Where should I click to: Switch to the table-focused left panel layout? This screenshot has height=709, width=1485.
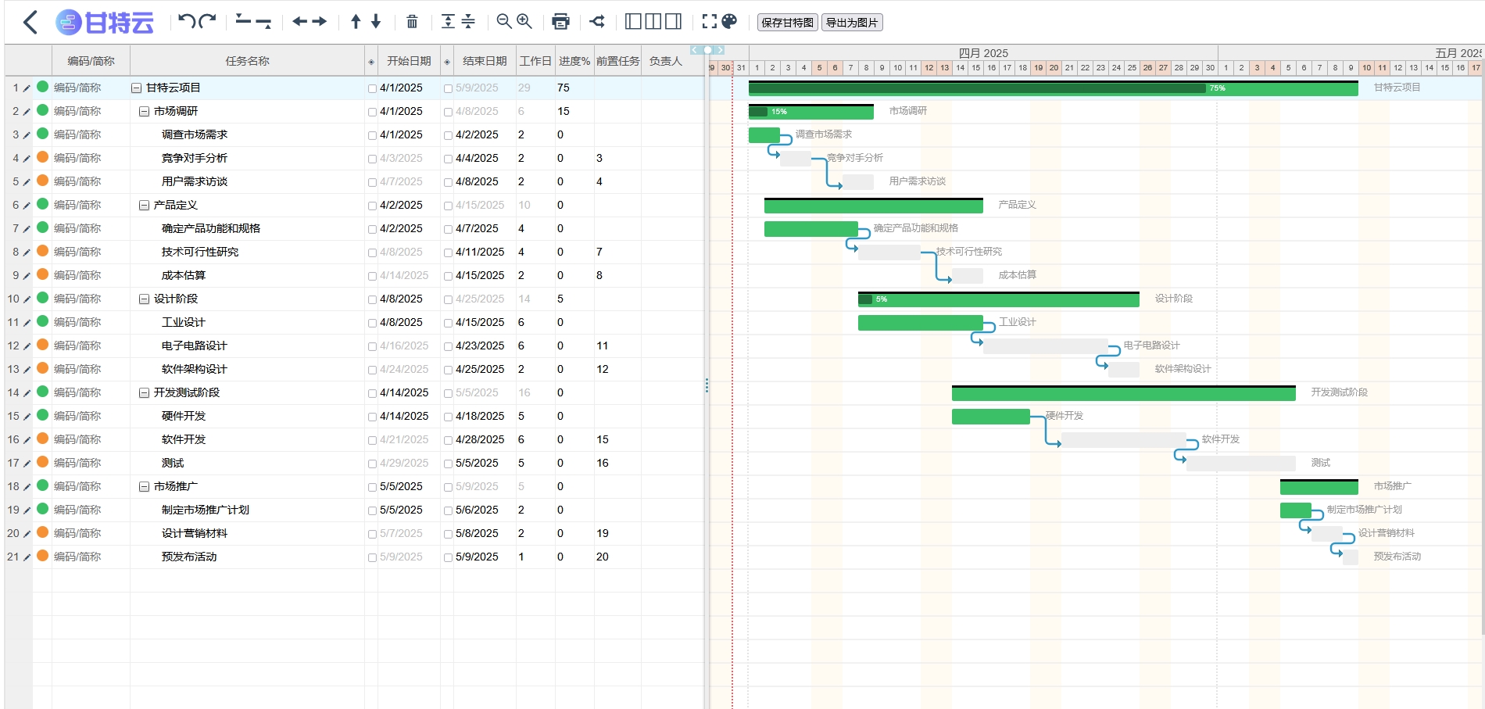click(x=634, y=22)
